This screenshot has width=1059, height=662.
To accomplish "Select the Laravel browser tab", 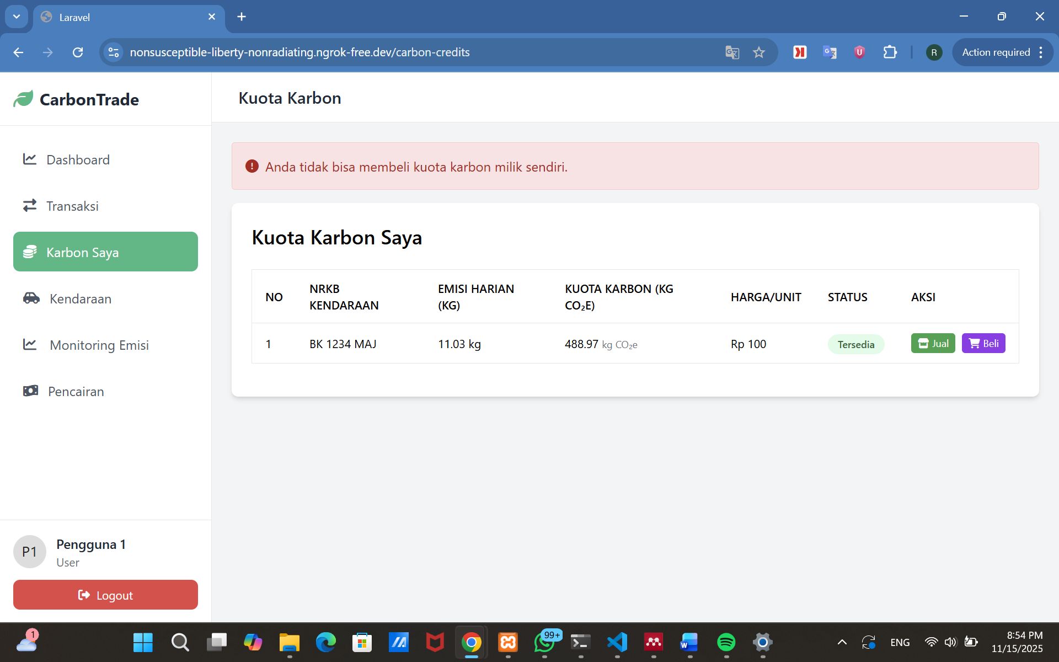I will pyautogui.click(x=129, y=18).
